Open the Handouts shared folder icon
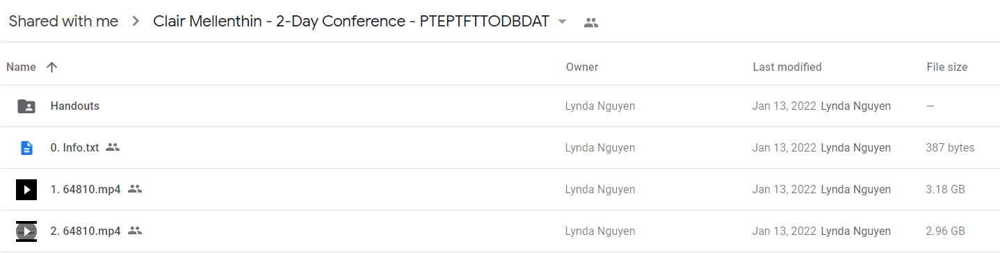 [26, 106]
